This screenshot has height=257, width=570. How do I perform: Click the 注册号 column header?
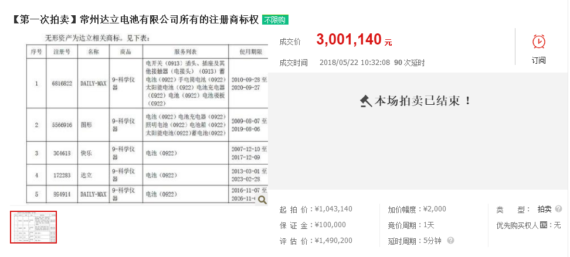point(62,52)
